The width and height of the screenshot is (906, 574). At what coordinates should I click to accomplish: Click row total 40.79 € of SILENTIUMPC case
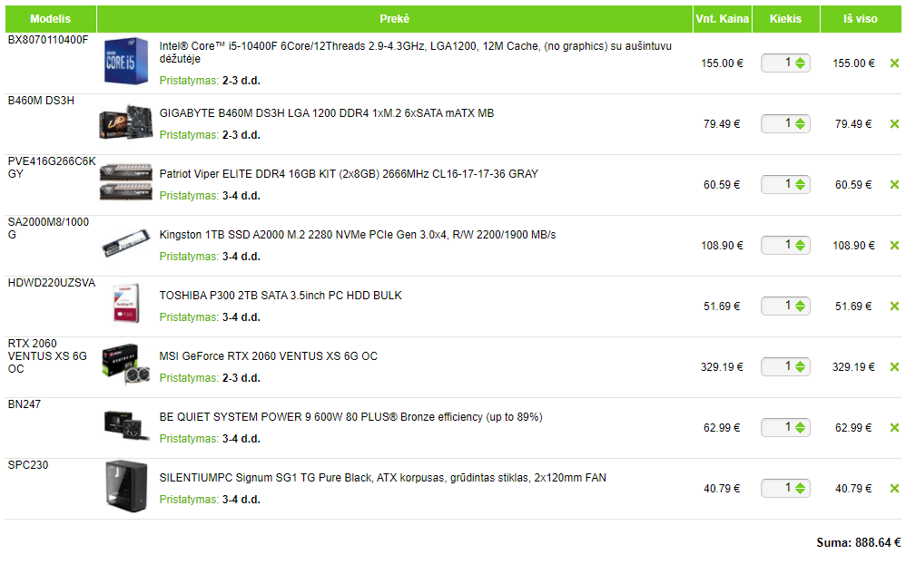pos(853,488)
